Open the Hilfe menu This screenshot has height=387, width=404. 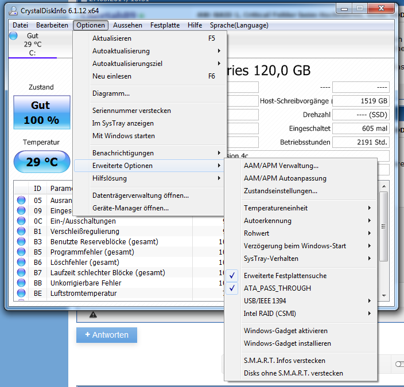pos(195,25)
